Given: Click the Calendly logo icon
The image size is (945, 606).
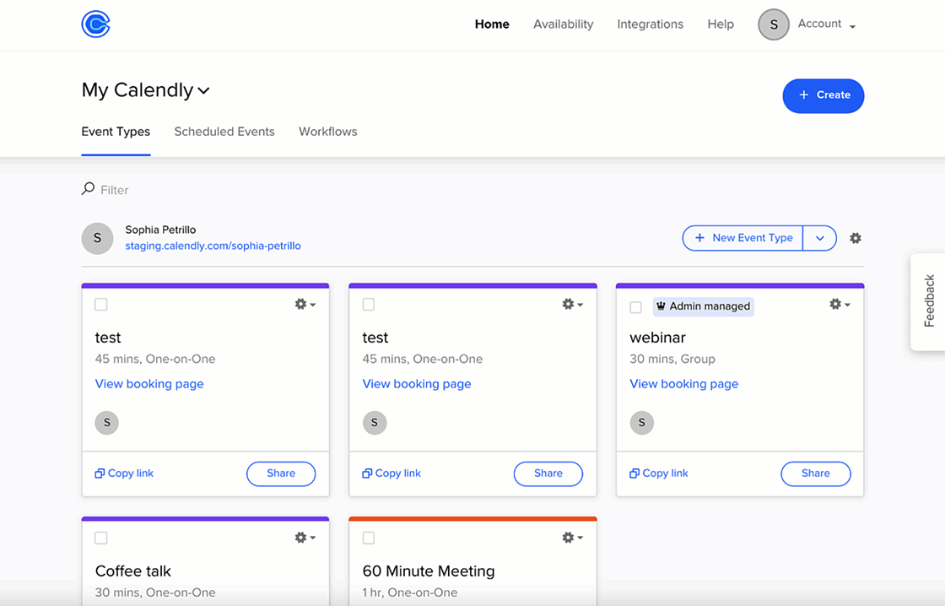Looking at the screenshot, I should tap(96, 24).
